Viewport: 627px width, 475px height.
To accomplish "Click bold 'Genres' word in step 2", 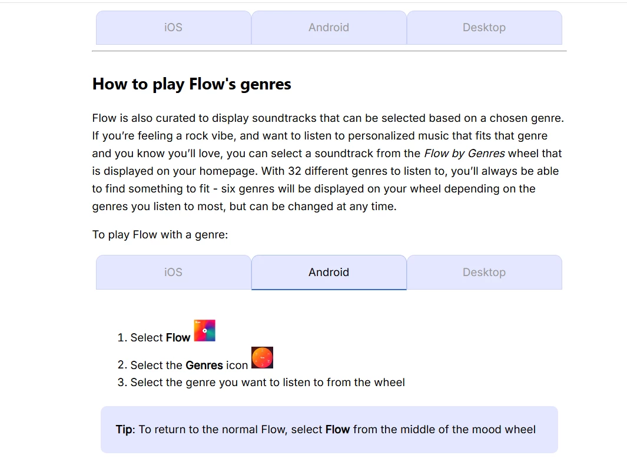I will pyautogui.click(x=204, y=366).
